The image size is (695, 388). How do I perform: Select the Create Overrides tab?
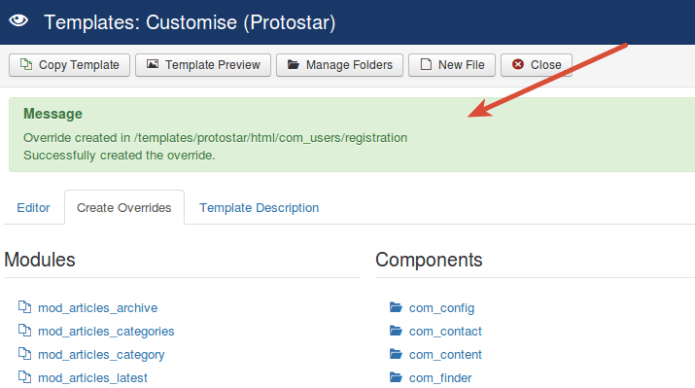(124, 207)
